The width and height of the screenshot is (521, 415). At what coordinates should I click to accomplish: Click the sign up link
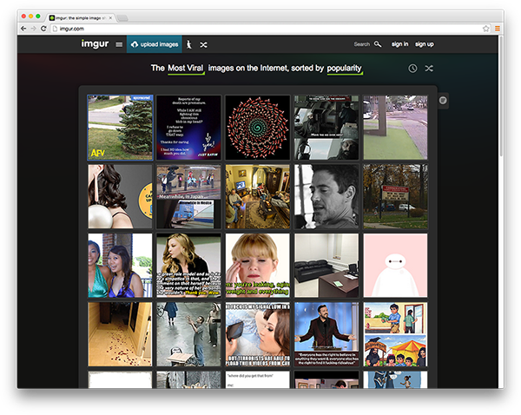[425, 44]
